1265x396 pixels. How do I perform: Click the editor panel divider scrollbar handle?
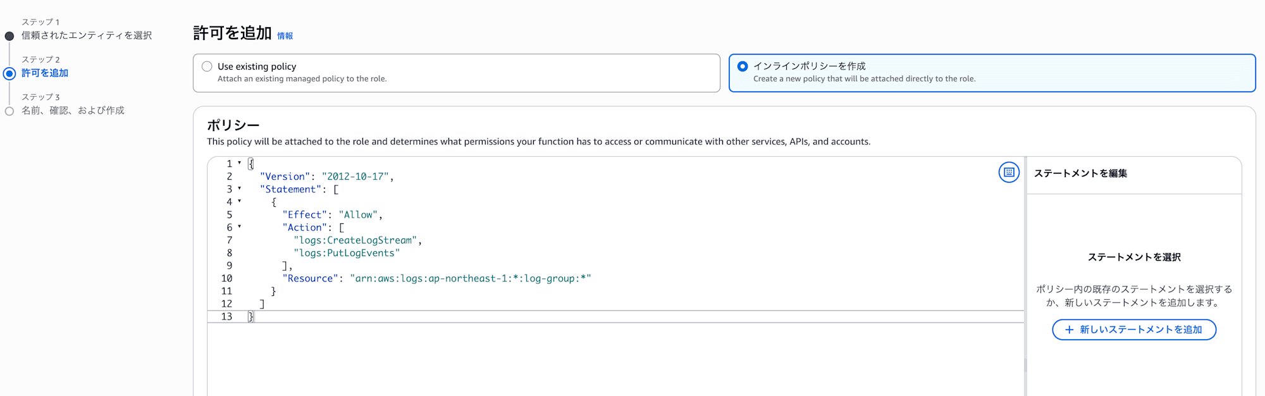[1025, 366]
